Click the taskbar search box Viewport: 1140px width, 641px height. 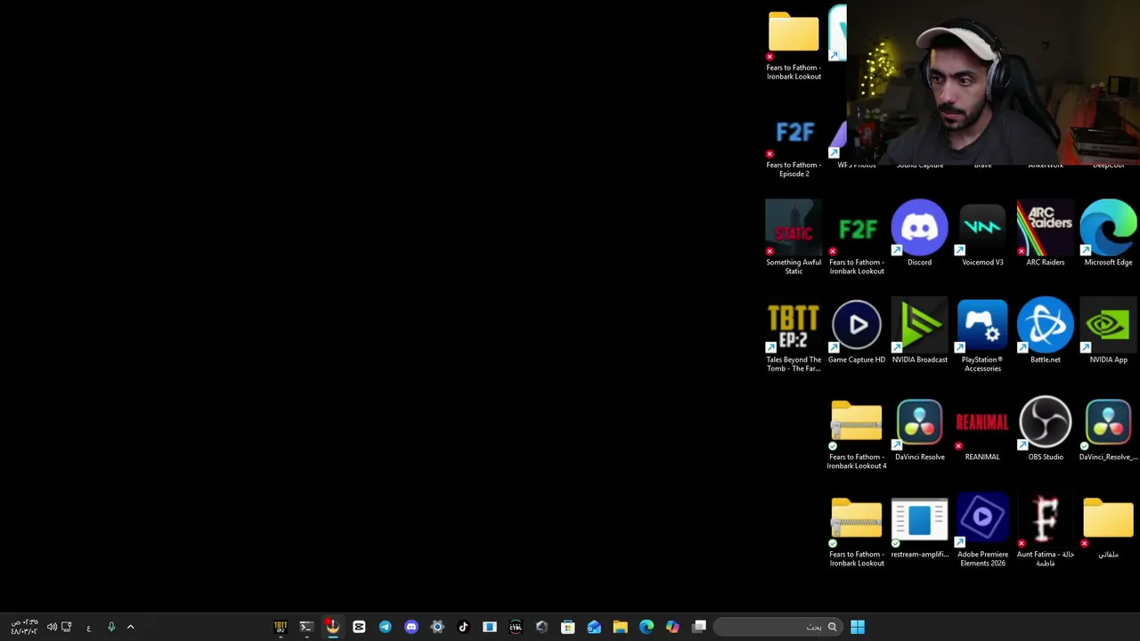778,627
